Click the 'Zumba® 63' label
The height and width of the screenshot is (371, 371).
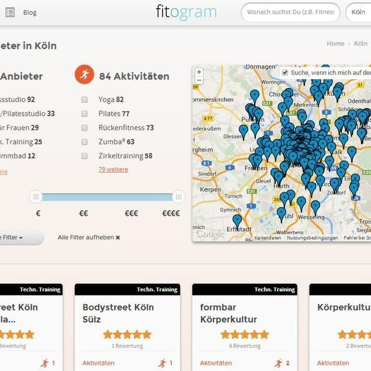pyautogui.click(x=116, y=142)
